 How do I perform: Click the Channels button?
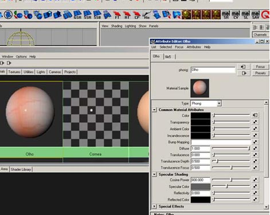(260, 34)
